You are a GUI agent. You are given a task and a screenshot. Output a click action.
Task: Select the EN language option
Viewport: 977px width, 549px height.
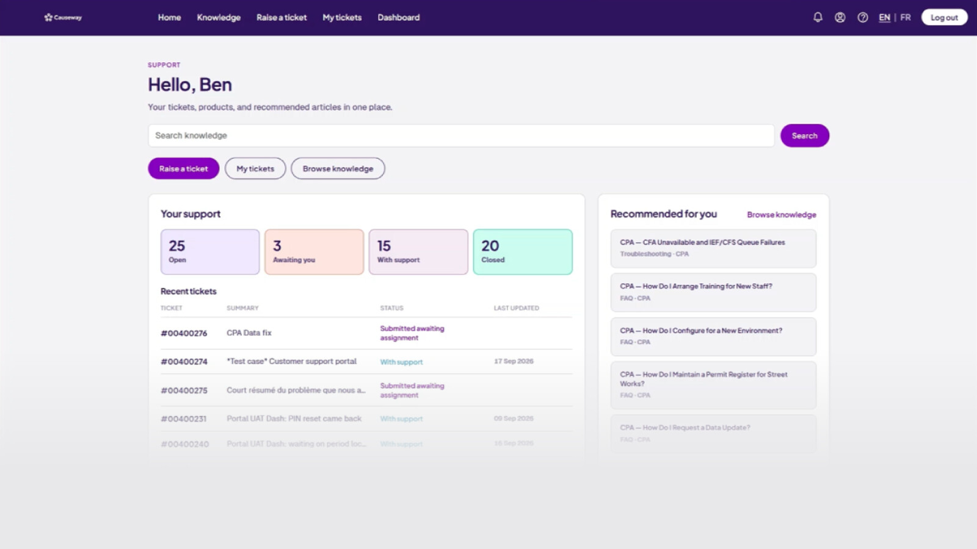[x=884, y=17]
